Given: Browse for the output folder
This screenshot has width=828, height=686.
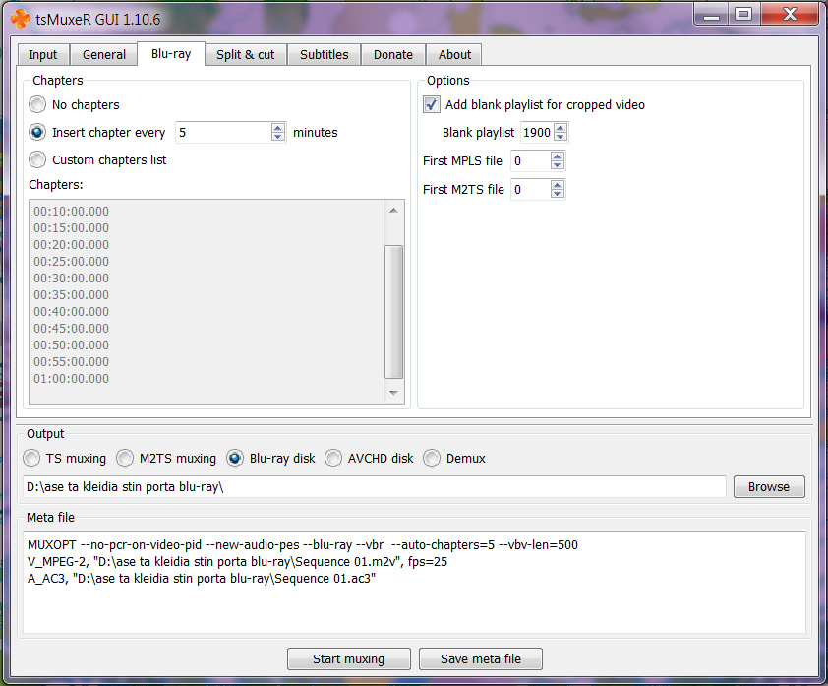Looking at the screenshot, I should pyautogui.click(x=769, y=487).
